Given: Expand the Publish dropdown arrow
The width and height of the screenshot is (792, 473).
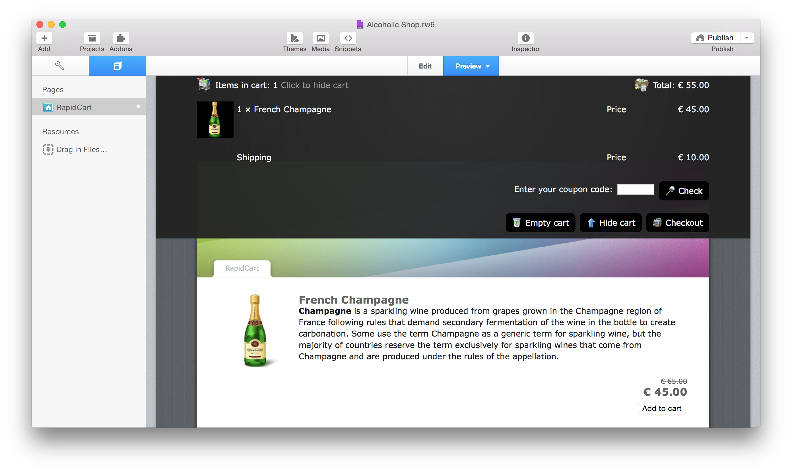Looking at the screenshot, I should (x=747, y=38).
